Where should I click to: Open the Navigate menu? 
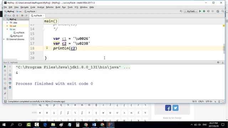tap(25, 7)
